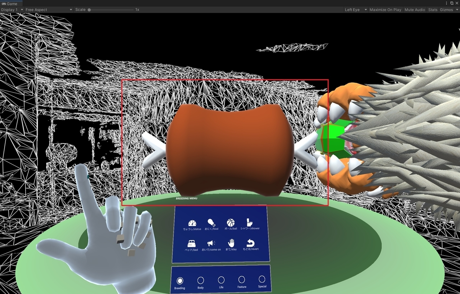This screenshot has width=460, height=294.
Task: Tap the status gauge icon
Action: pos(192,223)
